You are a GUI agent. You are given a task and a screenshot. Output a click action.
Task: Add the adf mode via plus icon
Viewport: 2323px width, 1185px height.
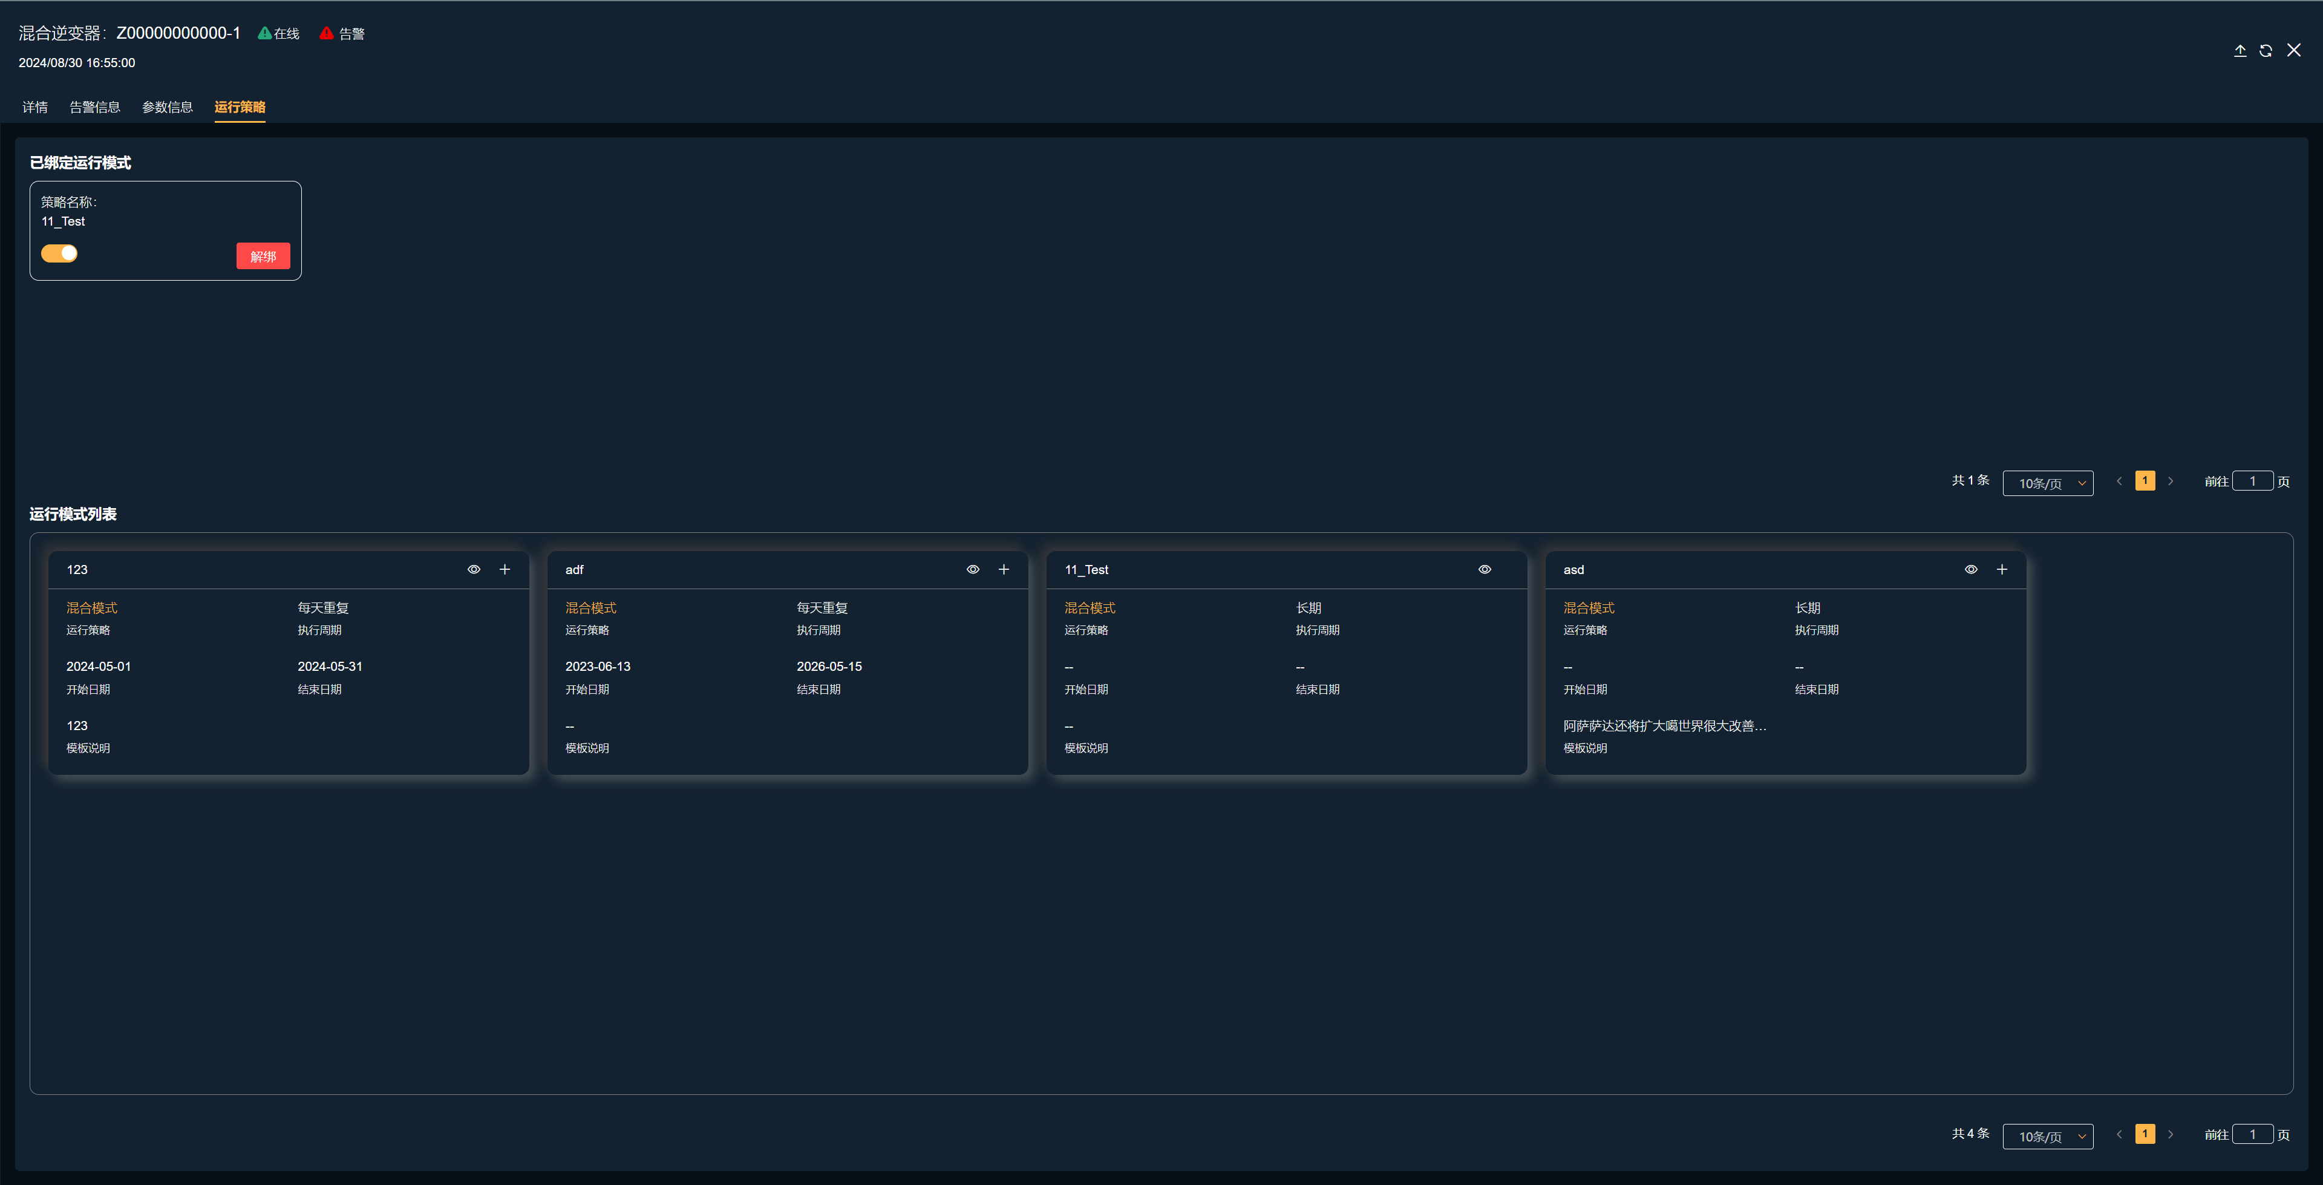[x=1004, y=569]
